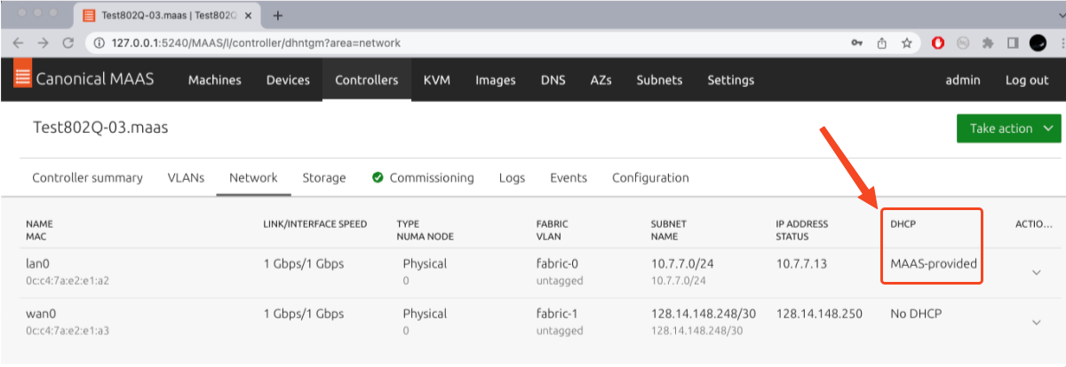Toggle the browser side panel icon

coord(1012,43)
